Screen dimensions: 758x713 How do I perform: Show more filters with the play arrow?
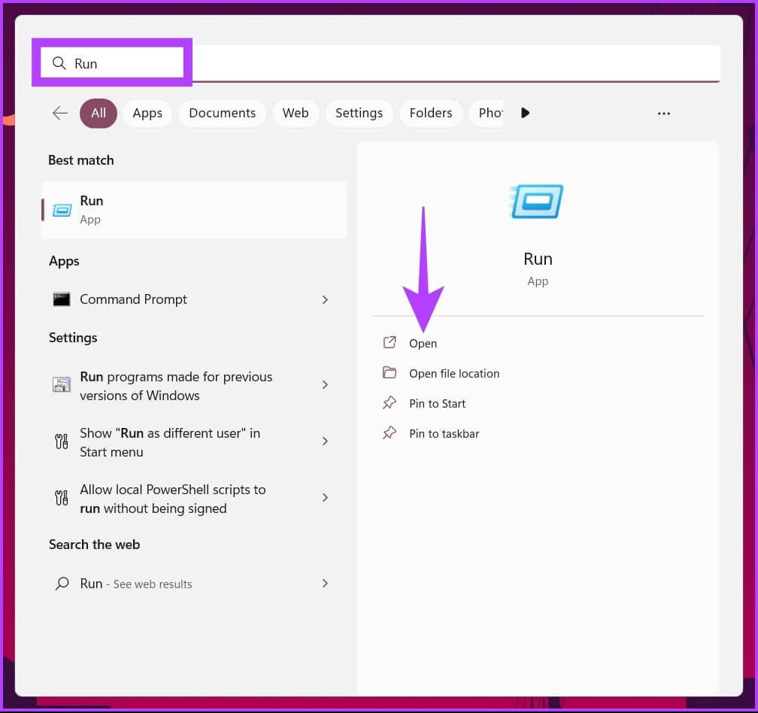point(526,113)
